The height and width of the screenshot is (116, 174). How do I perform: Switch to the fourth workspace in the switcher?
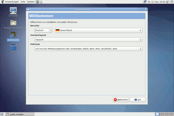171,114
